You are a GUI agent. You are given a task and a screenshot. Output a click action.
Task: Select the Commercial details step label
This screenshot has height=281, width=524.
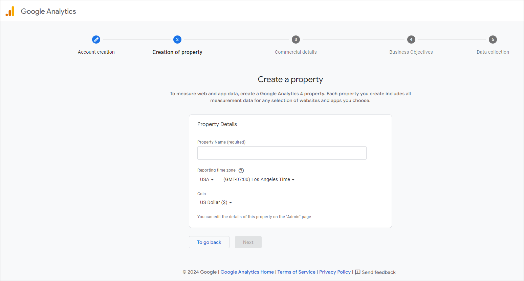click(x=296, y=52)
